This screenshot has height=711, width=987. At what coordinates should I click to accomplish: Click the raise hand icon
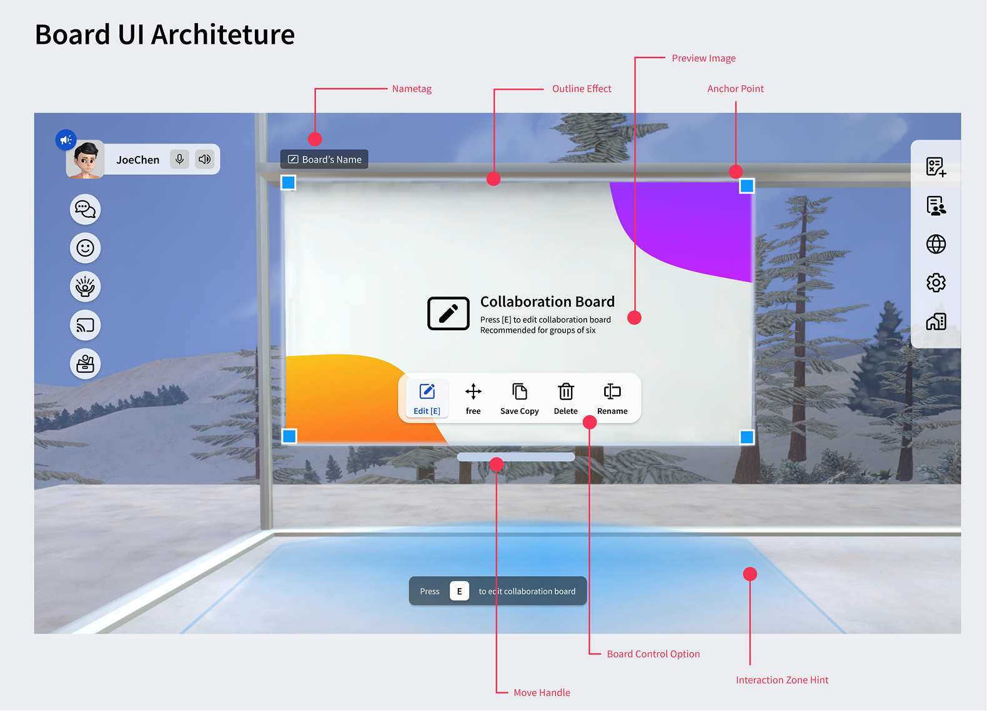[x=85, y=287]
